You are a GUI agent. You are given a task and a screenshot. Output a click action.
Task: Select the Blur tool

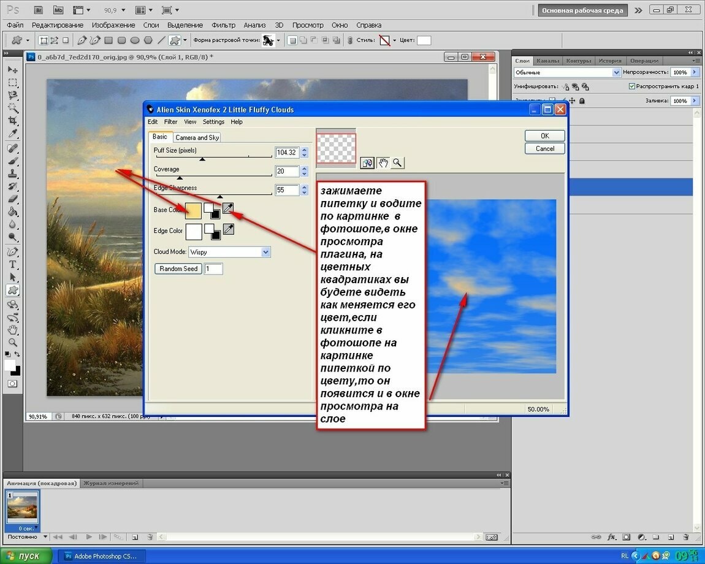(x=13, y=224)
